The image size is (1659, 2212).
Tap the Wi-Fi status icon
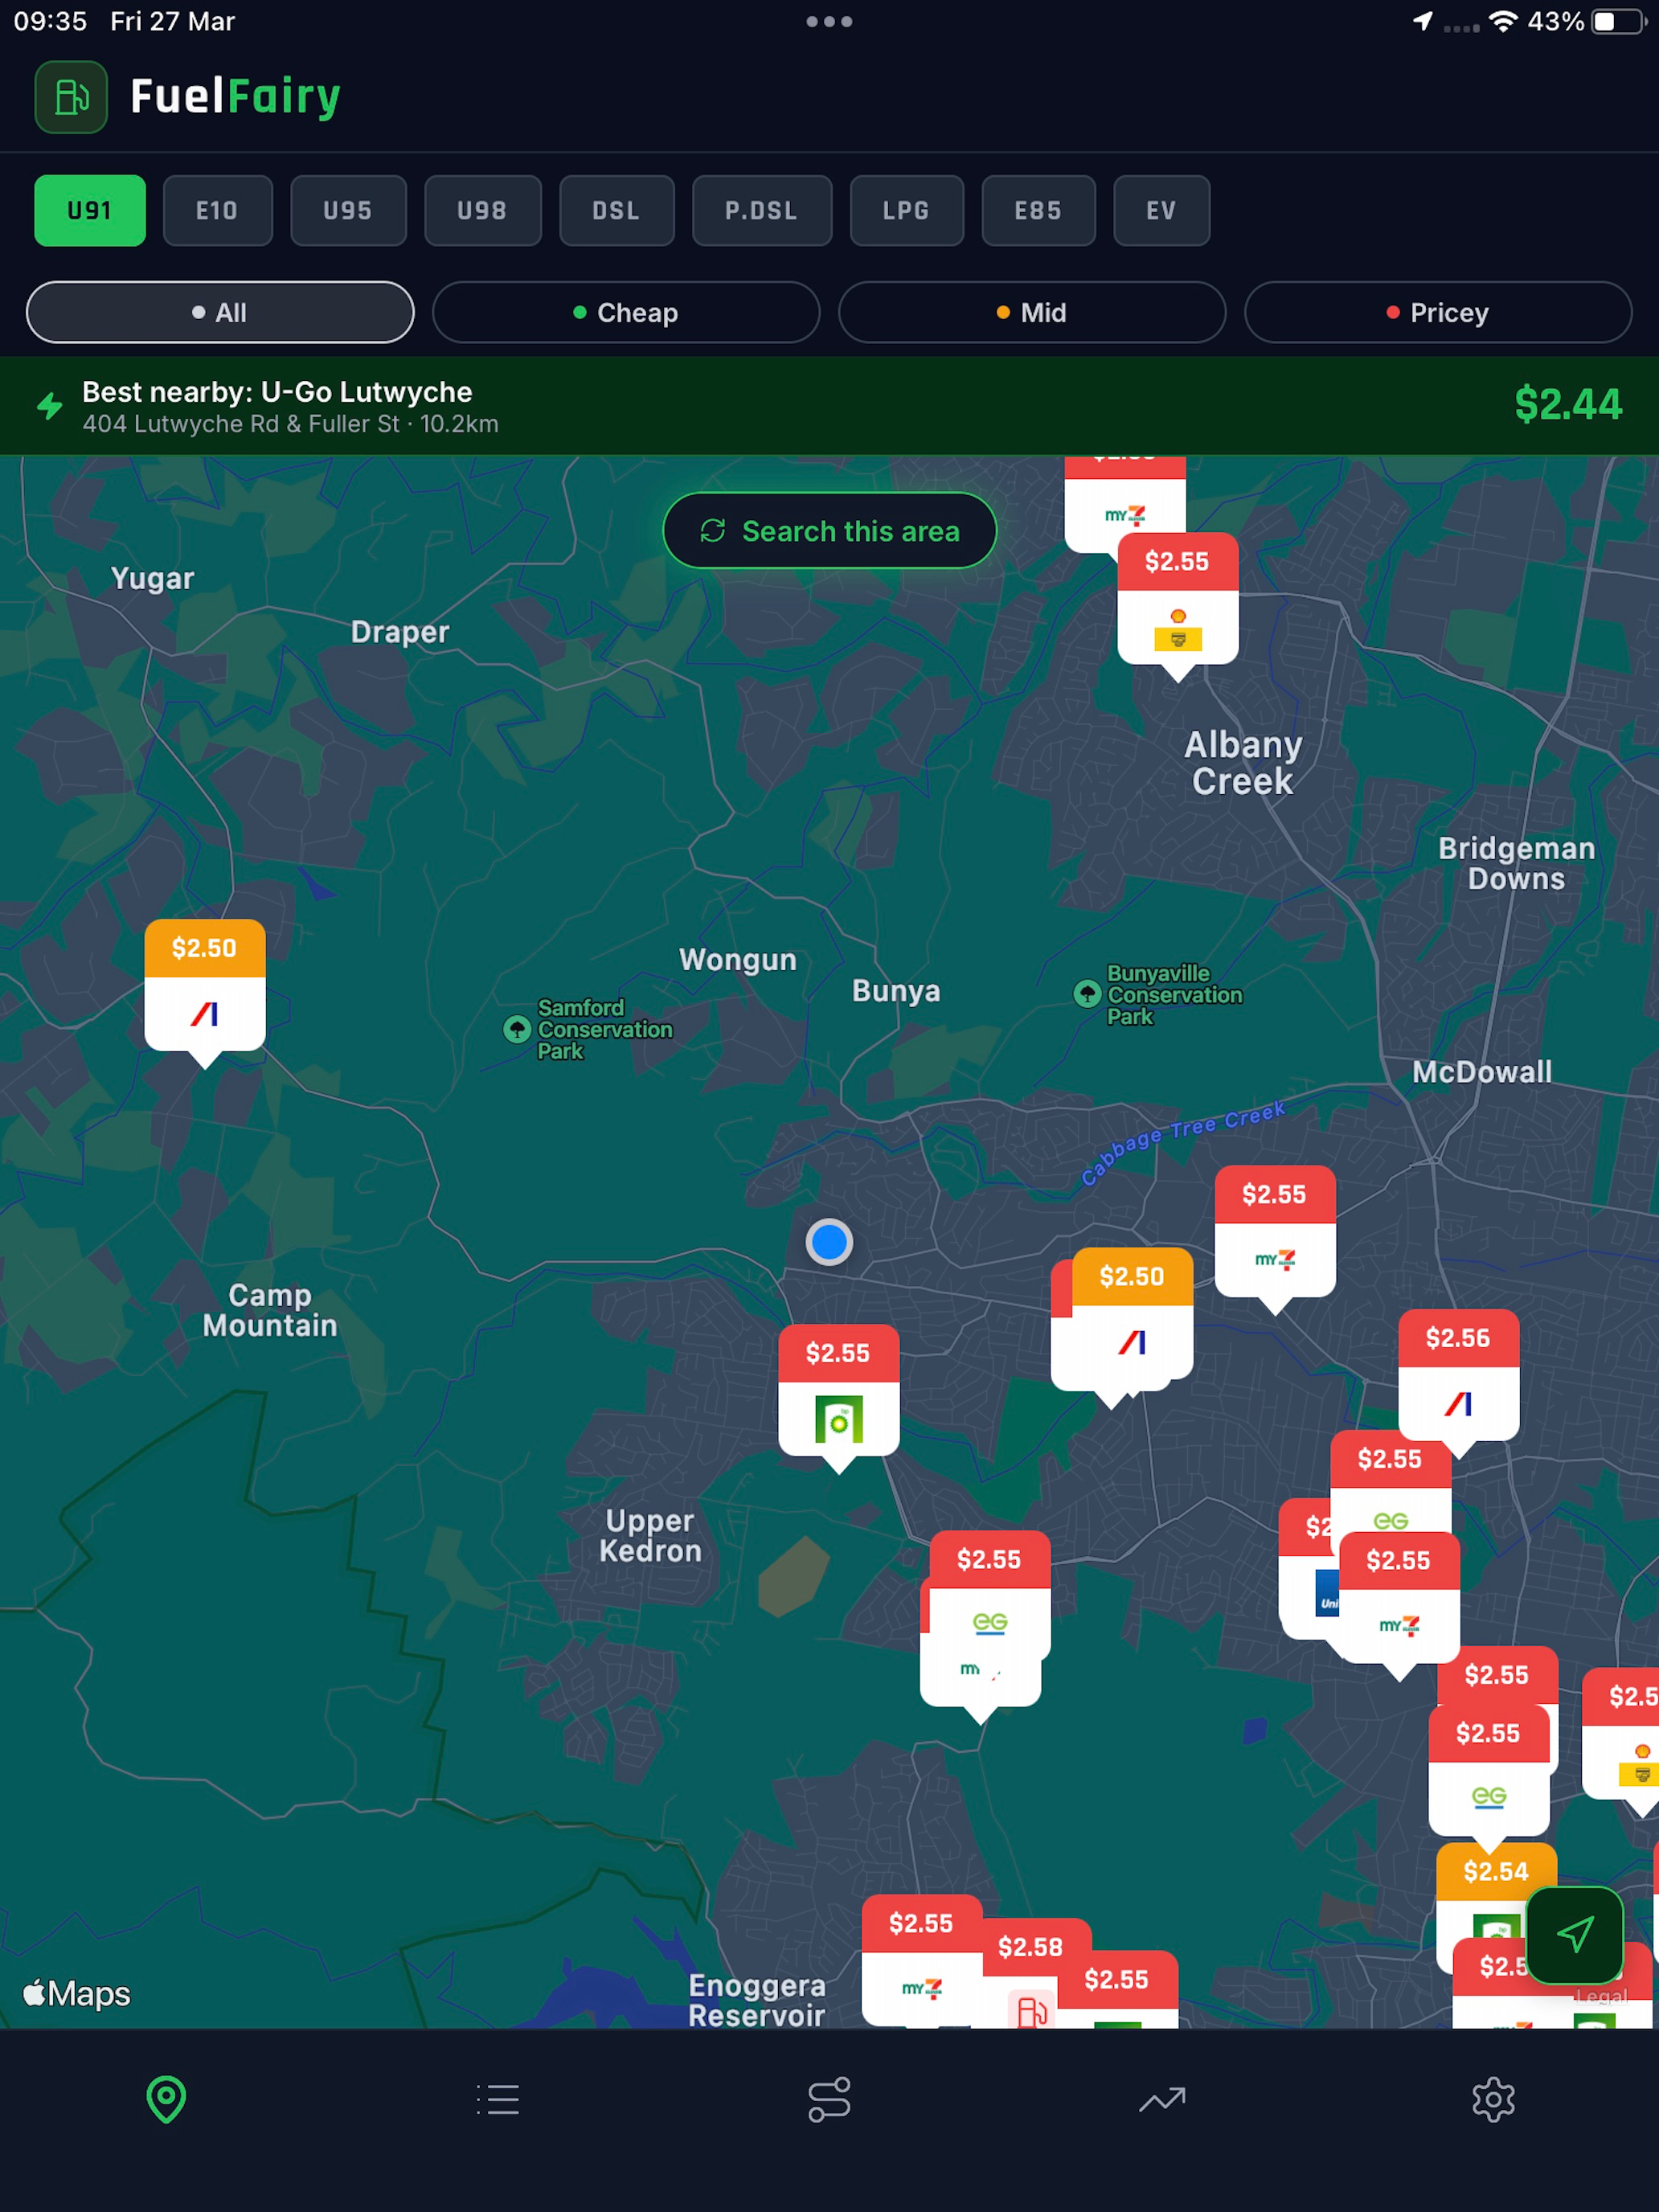(x=1502, y=21)
